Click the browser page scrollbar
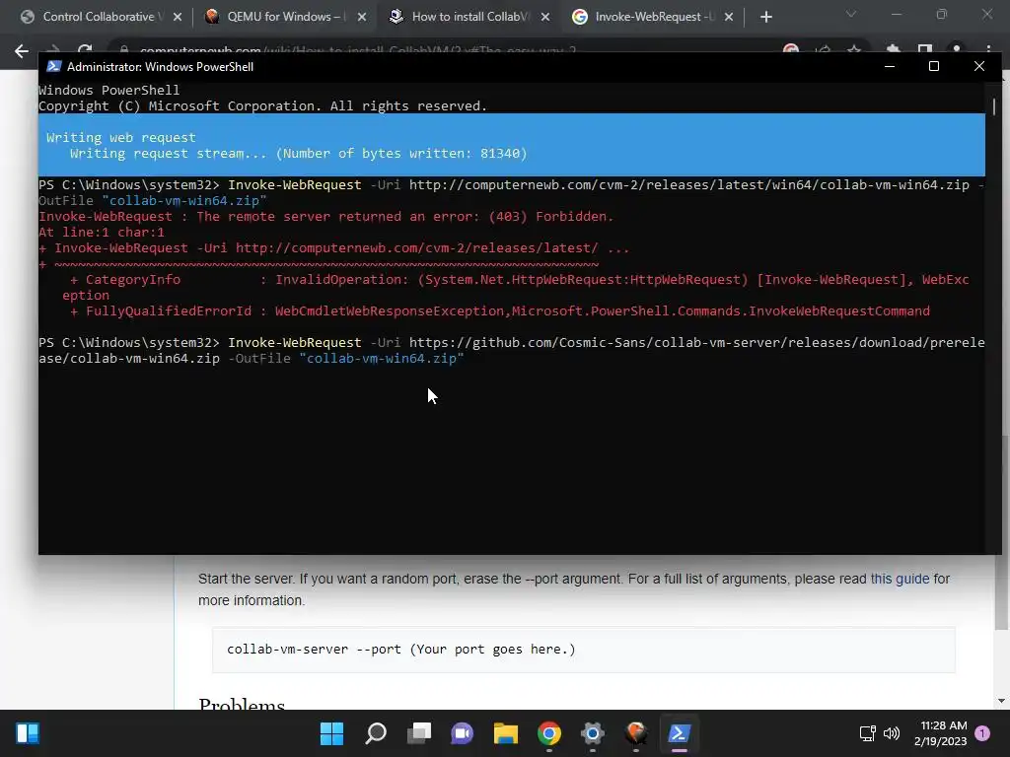1010x757 pixels. [1001, 533]
